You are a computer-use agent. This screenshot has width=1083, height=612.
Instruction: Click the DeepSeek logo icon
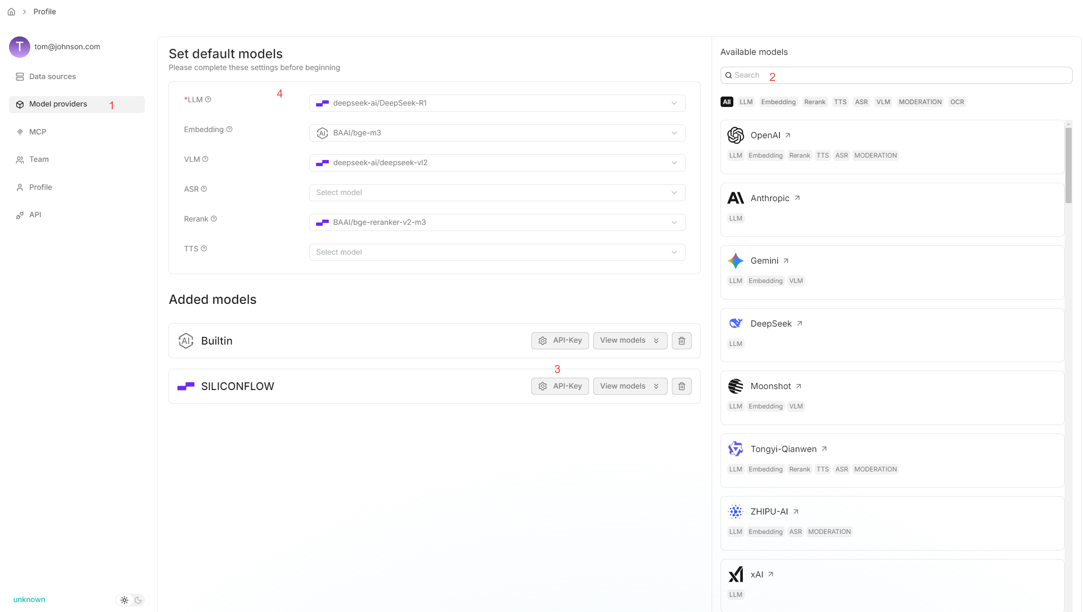(736, 324)
